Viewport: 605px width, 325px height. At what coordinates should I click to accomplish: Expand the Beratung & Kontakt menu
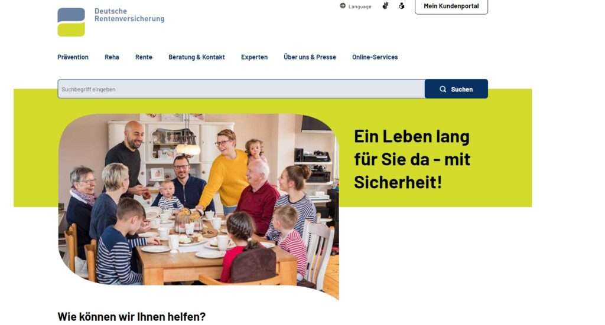196,57
